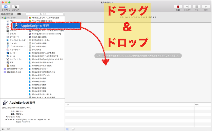
Task: Click the 時間 column header
Action: point(197,104)
